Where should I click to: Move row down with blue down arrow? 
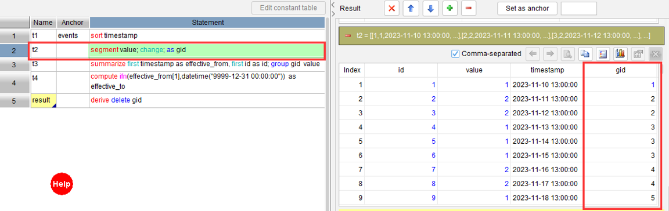pos(430,9)
